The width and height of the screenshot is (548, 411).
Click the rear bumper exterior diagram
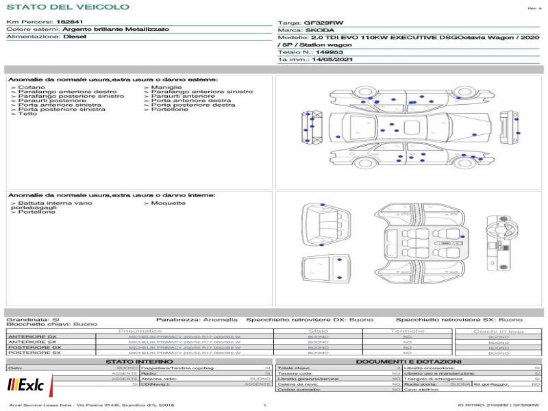point(509,127)
